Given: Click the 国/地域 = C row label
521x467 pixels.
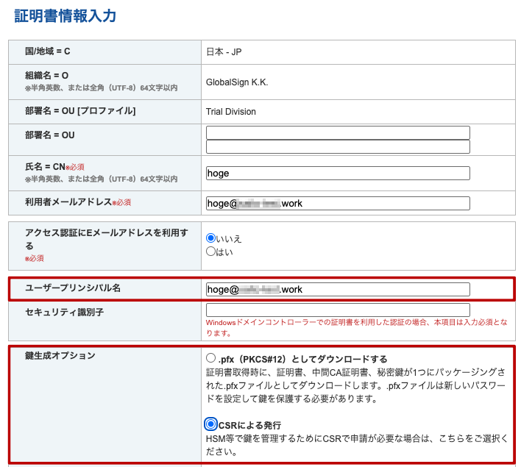Looking at the screenshot, I should click(x=48, y=51).
